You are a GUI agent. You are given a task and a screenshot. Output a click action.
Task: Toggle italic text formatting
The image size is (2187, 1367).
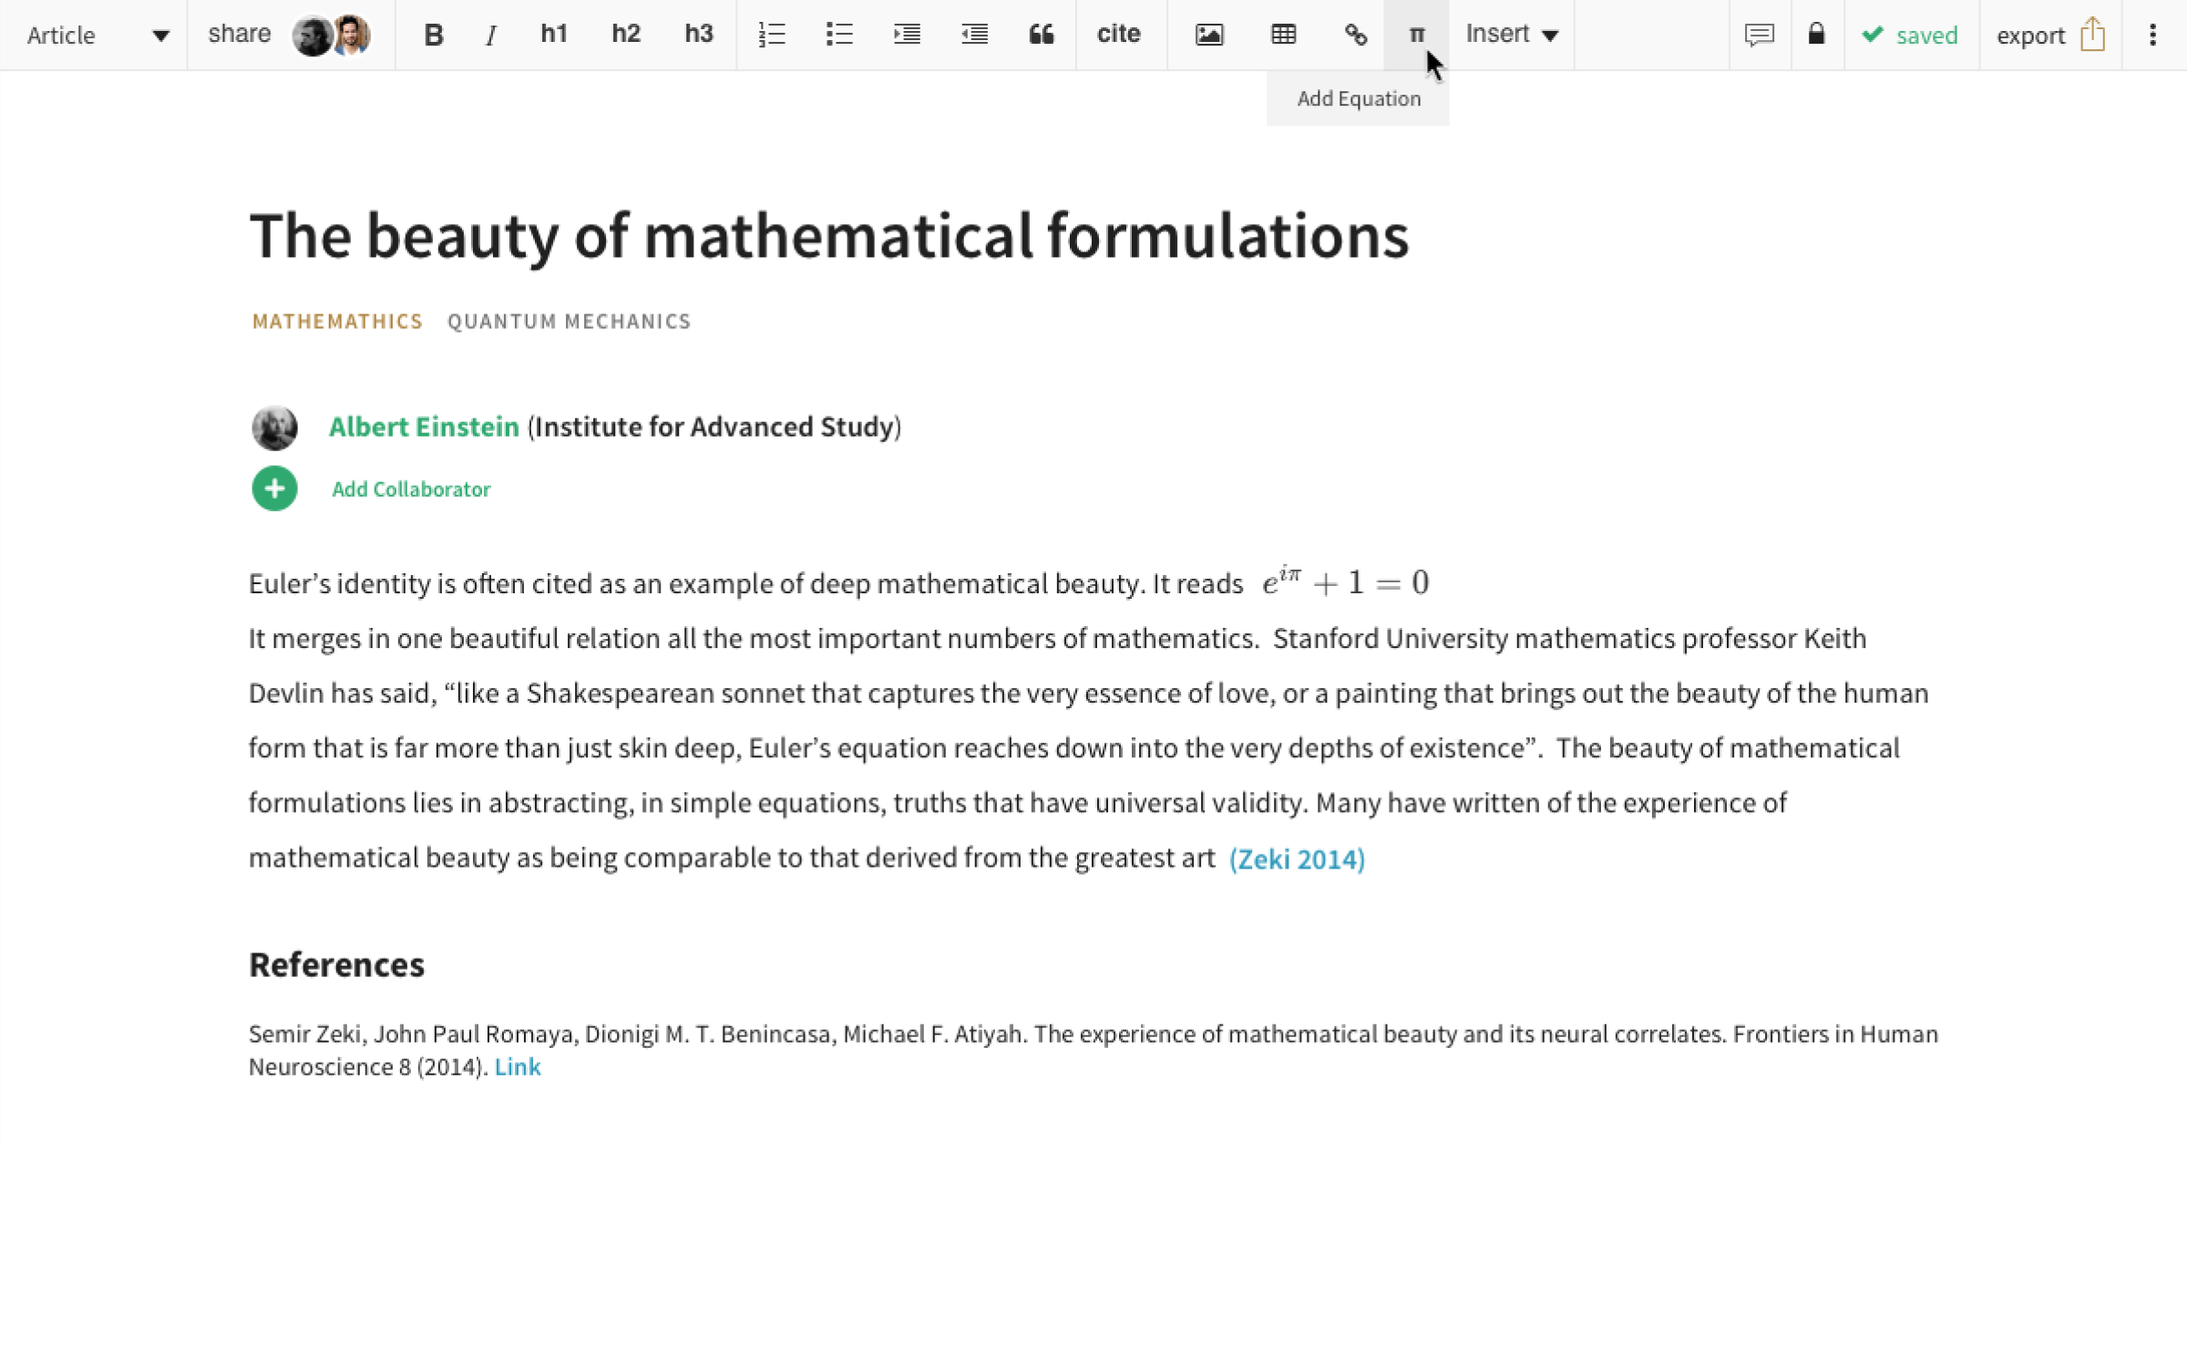(491, 35)
